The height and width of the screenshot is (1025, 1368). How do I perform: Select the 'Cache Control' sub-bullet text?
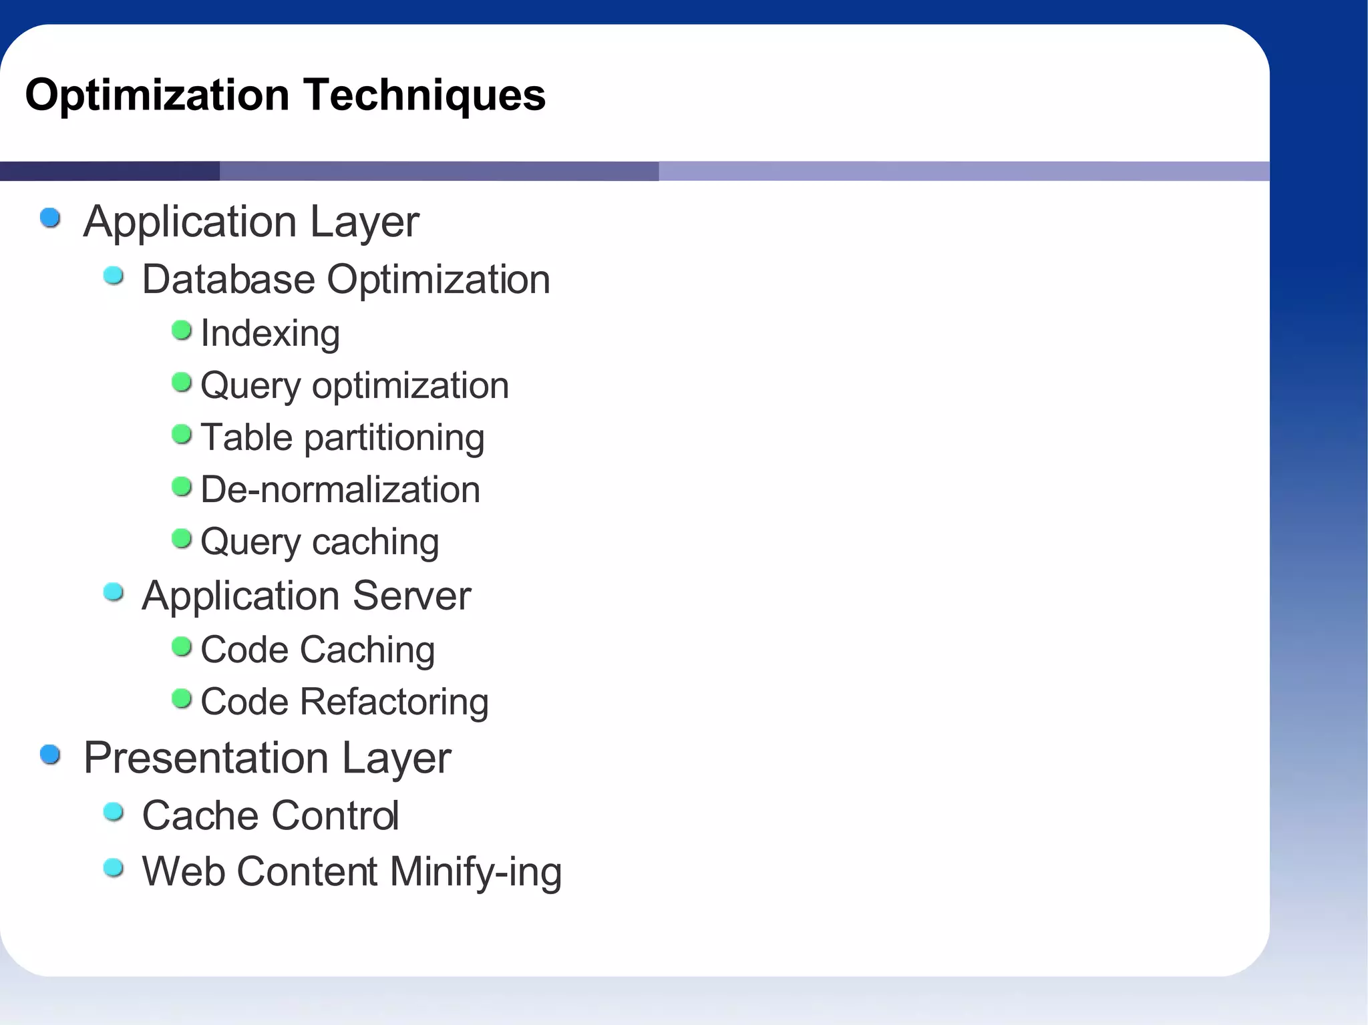pyautogui.click(x=271, y=815)
